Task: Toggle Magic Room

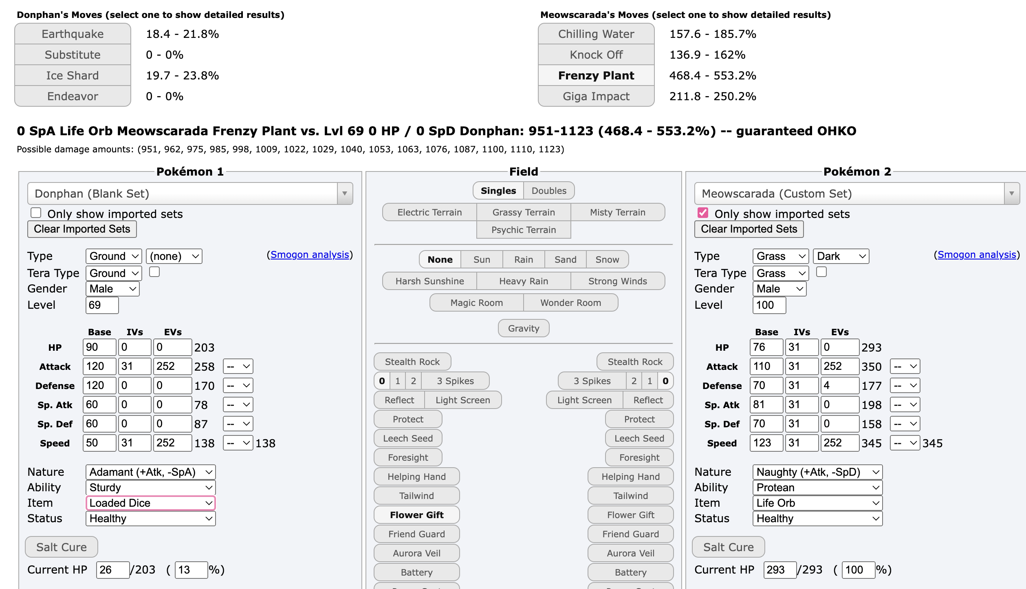Action: point(476,303)
